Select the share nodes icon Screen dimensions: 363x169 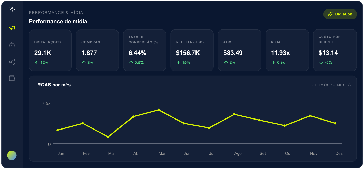pyautogui.click(x=12, y=62)
